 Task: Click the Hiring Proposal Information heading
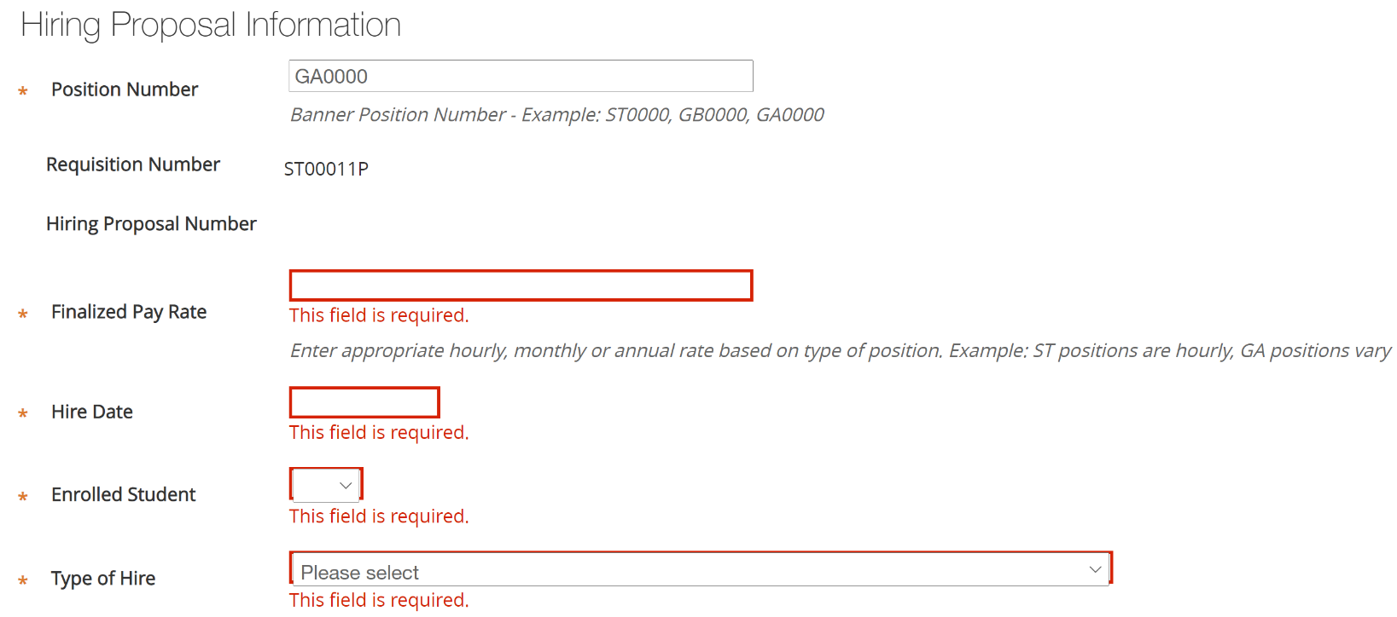click(x=211, y=25)
